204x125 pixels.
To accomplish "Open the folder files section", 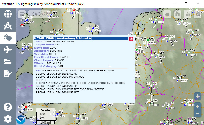I will (x=8, y=62).
